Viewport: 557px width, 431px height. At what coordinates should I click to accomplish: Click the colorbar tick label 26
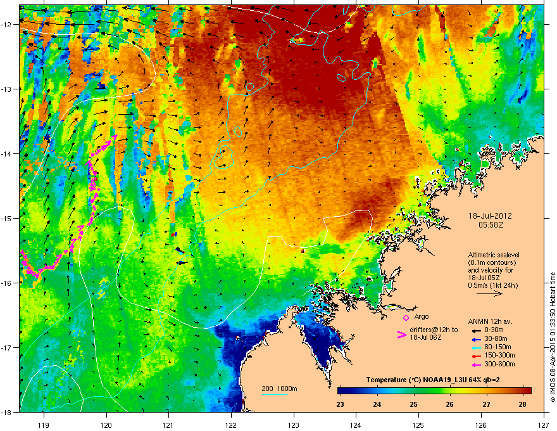tap(450, 404)
